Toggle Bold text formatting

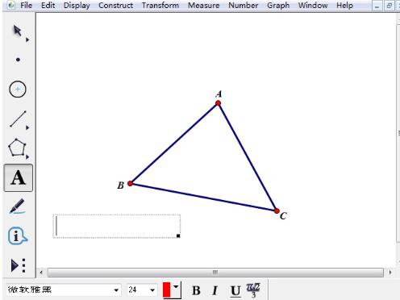196,290
